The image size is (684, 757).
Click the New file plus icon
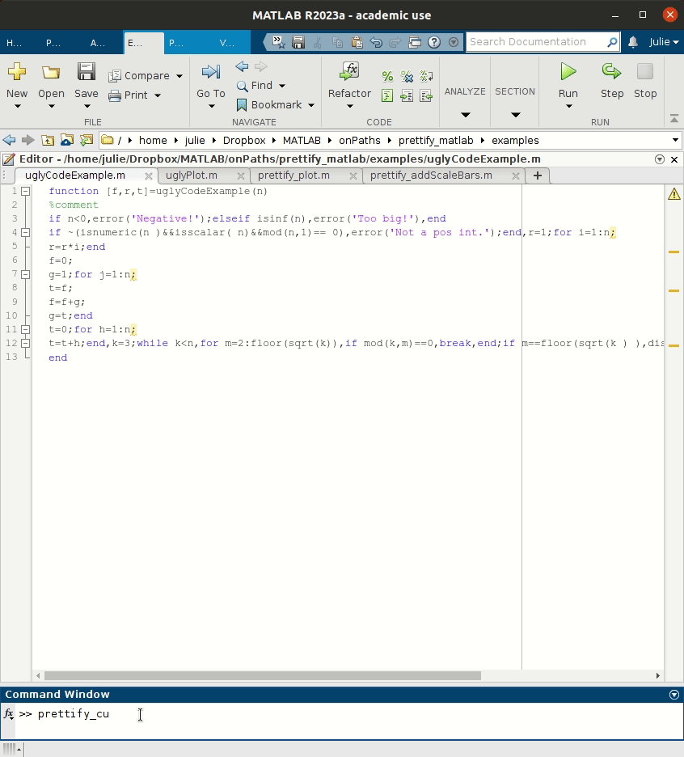point(17,71)
